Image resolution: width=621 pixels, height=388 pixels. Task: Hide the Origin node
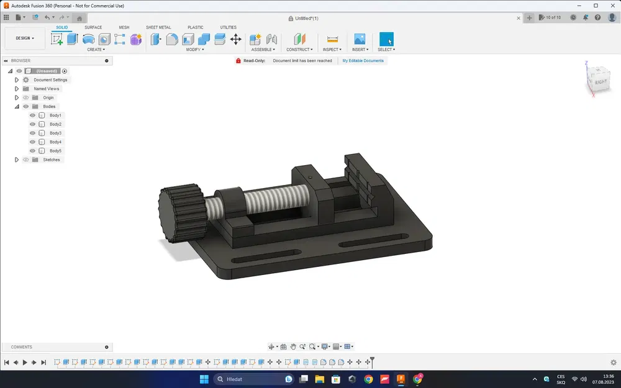point(25,97)
